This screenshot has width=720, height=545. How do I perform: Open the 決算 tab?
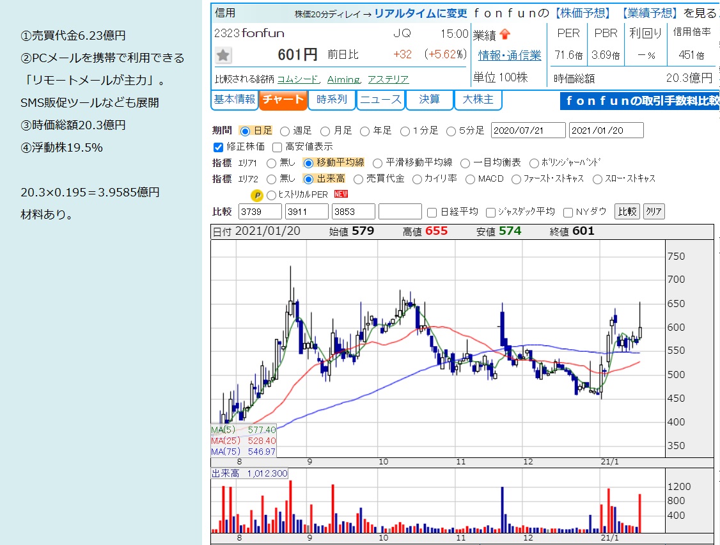pos(429,100)
